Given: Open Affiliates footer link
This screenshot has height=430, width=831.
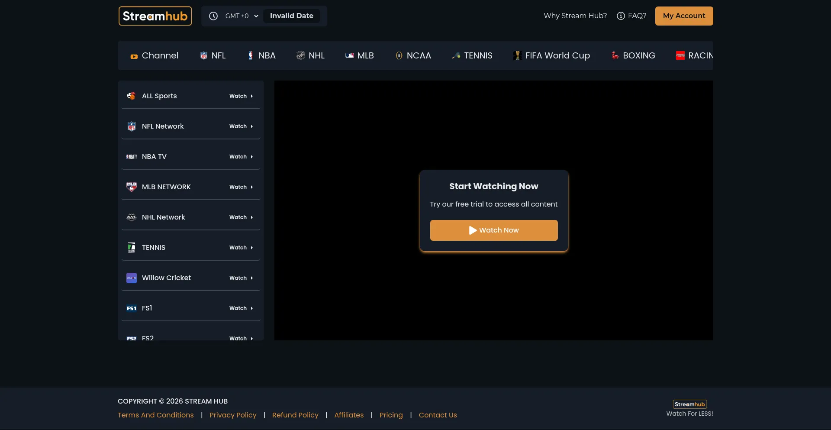Looking at the screenshot, I should tap(349, 415).
